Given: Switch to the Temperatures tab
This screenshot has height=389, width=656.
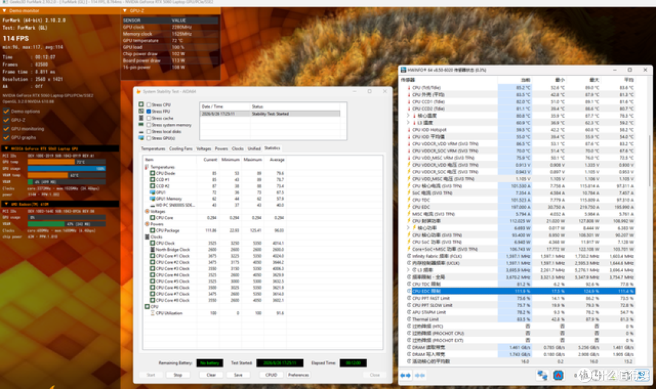Looking at the screenshot, I should point(153,148).
